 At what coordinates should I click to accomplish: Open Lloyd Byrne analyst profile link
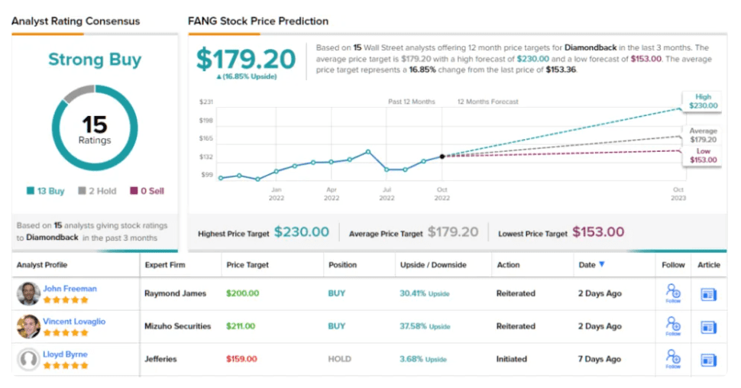click(x=65, y=354)
